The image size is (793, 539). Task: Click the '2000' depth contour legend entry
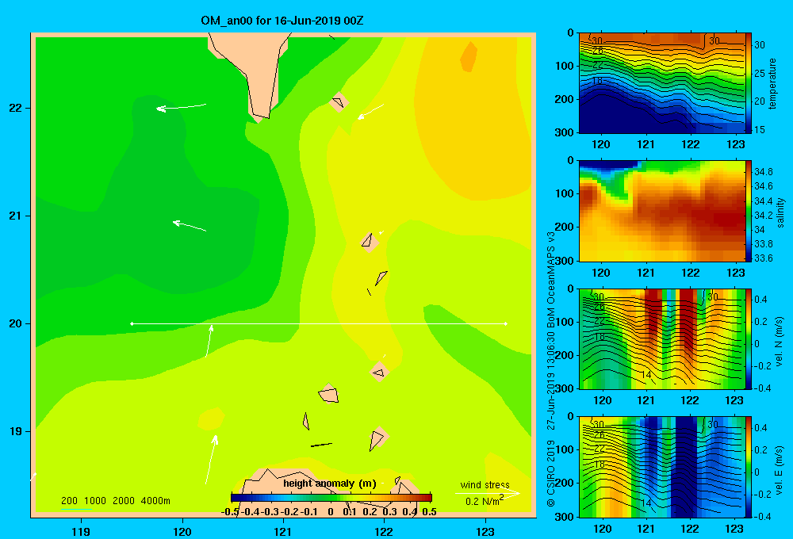click(124, 501)
